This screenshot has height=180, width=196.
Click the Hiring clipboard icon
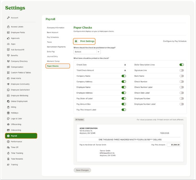coord(8,107)
